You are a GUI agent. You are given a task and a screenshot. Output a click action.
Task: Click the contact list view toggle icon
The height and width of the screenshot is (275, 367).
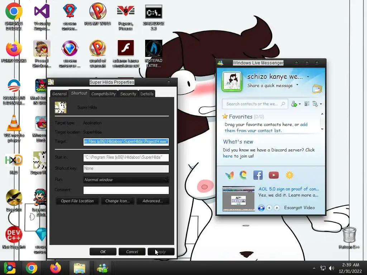point(307,104)
